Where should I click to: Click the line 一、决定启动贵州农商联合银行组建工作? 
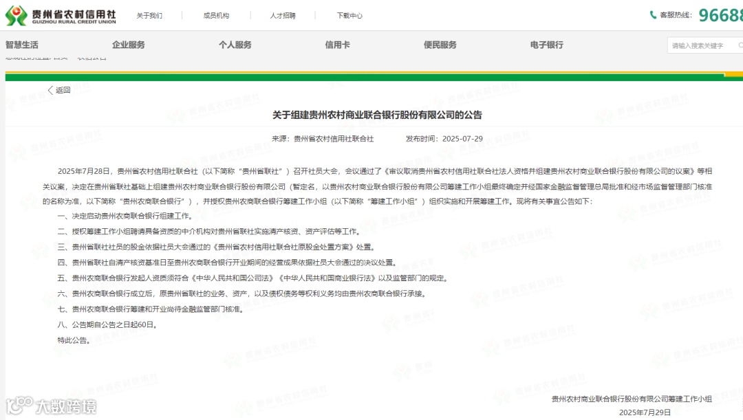(126, 217)
